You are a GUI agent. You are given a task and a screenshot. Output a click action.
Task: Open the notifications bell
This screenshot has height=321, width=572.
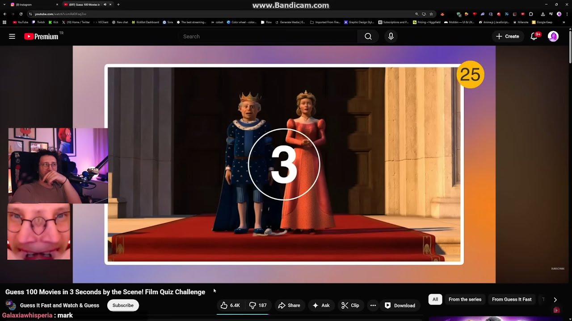[x=534, y=37]
